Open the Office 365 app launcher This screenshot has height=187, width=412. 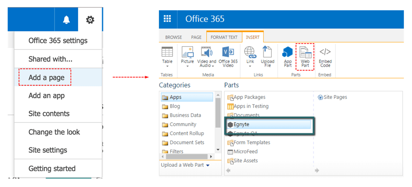[x=168, y=19]
